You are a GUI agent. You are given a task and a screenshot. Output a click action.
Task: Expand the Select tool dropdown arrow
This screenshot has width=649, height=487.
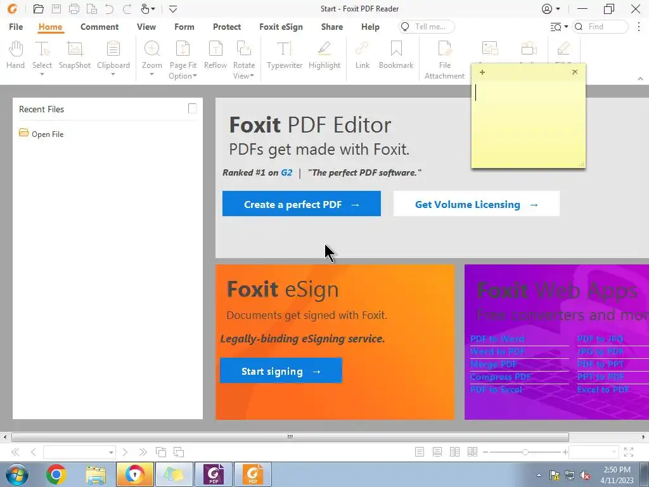[x=42, y=75]
